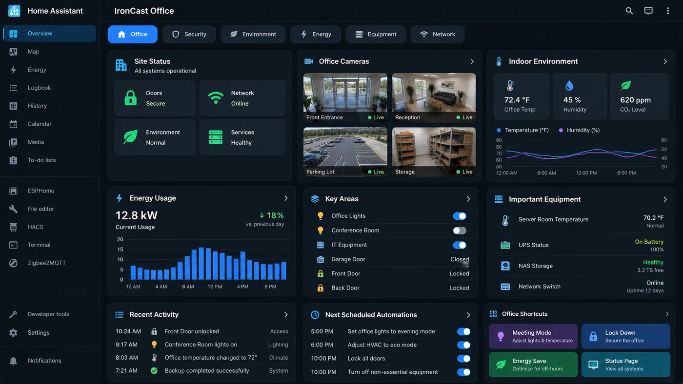
Task: Expand the Key Areas card chevron
Action: pyautogui.click(x=468, y=199)
